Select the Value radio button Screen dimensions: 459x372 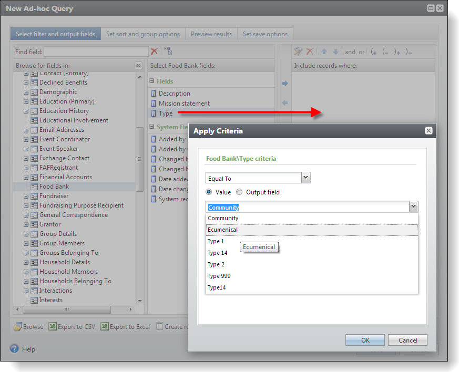click(209, 192)
